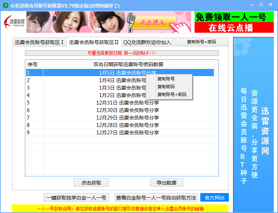
Task: Click the top 复制账号+密码 button
Action: click(x=202, y=42)
